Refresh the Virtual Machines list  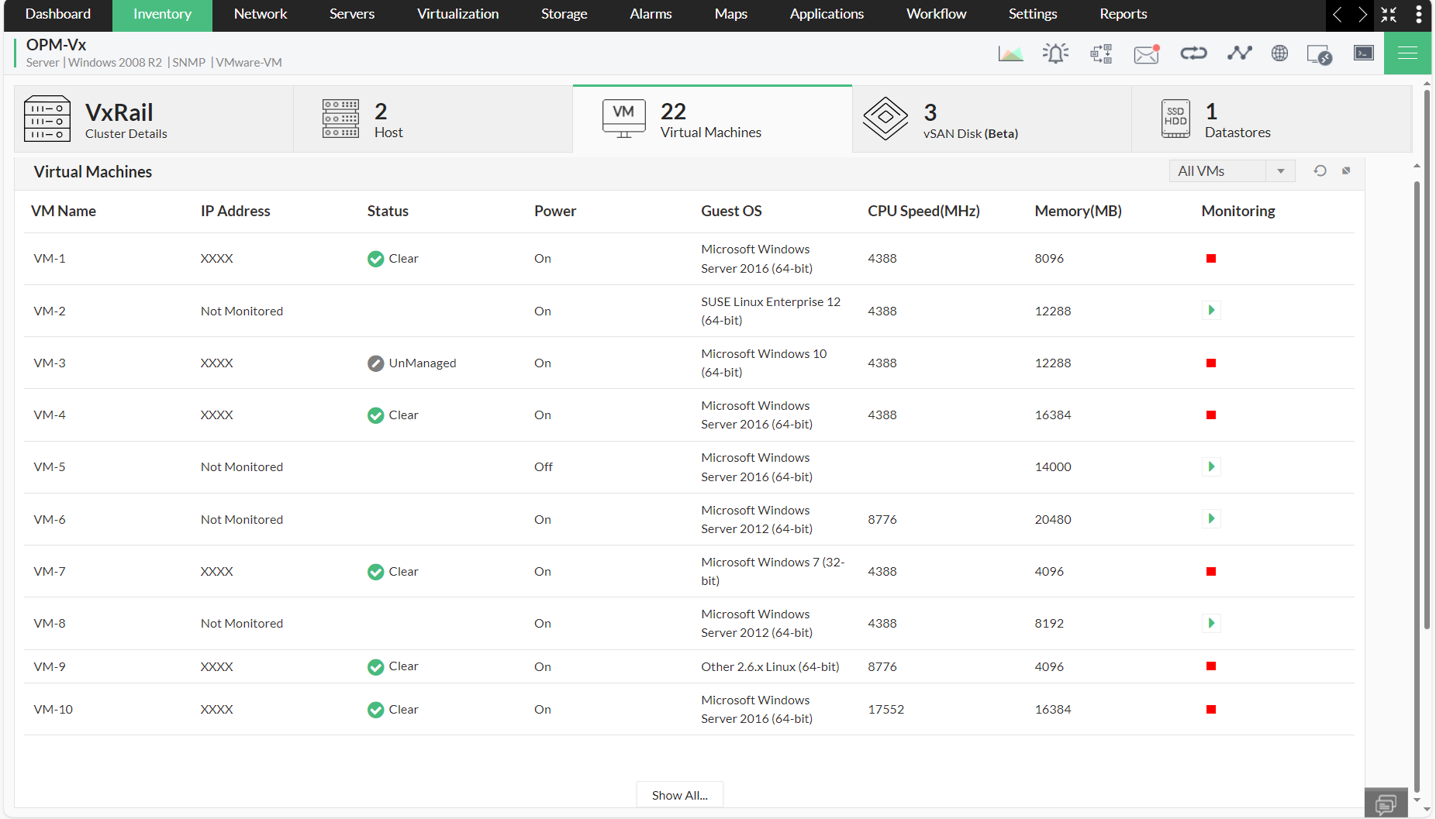coord(1320,170)
